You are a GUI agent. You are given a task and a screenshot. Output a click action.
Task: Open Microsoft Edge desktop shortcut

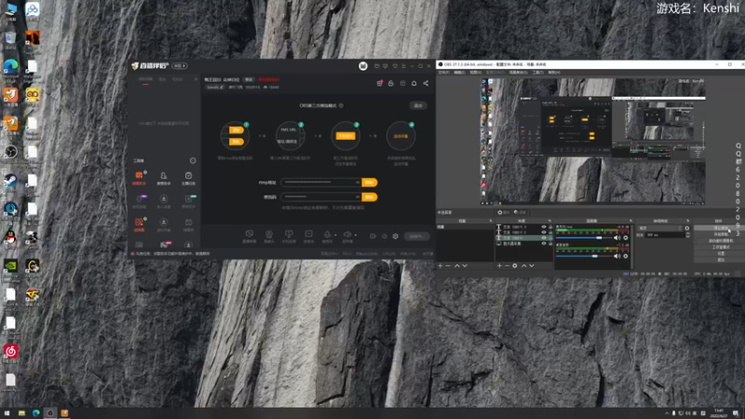pyautogui.click(x=10, y=66)
